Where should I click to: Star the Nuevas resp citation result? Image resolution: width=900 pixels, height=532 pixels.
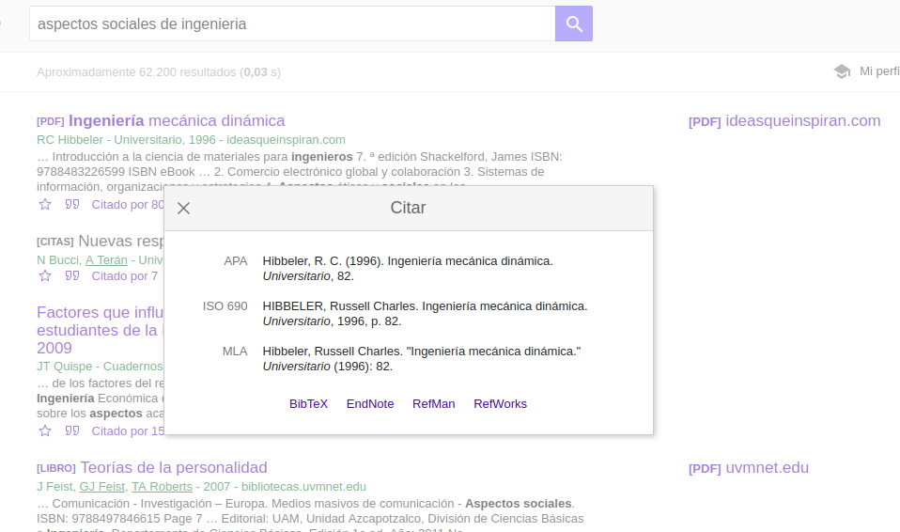point(45,275)
